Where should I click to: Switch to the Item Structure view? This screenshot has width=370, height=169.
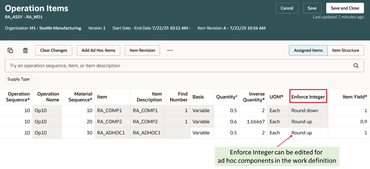[x=346, y=50]
